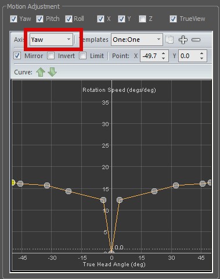This screenshot has width=220, height=279.
Task: Decrease Point X value with down stepper
Action: pos(164,58)
